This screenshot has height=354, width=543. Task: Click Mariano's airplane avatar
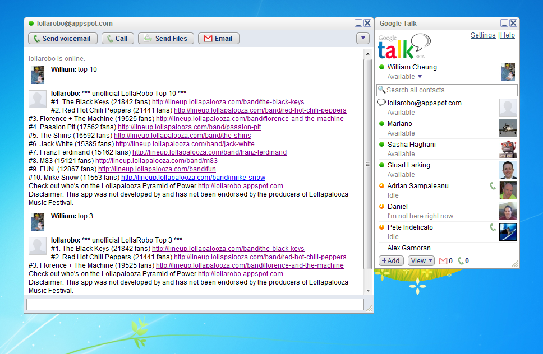point(508,128)
